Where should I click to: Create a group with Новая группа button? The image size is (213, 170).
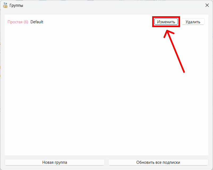tap(55, 162)
